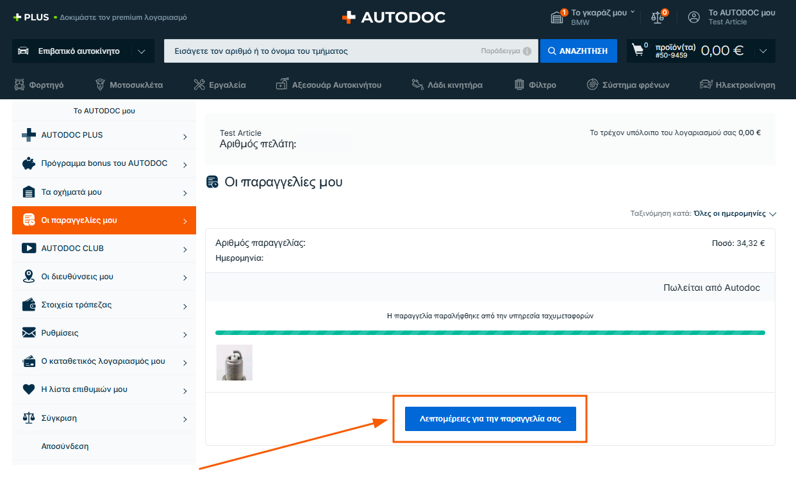
Task: Click the Πωλείται από Autodoc text
Action: point(711,288)
